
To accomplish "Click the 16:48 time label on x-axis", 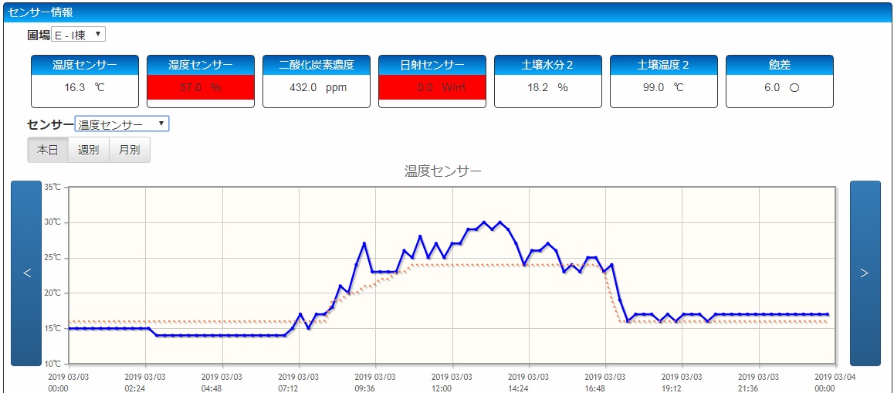I will (605, 382).
